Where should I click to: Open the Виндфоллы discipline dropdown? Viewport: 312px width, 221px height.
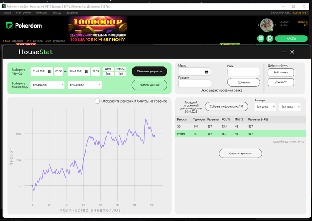point(47,85)
